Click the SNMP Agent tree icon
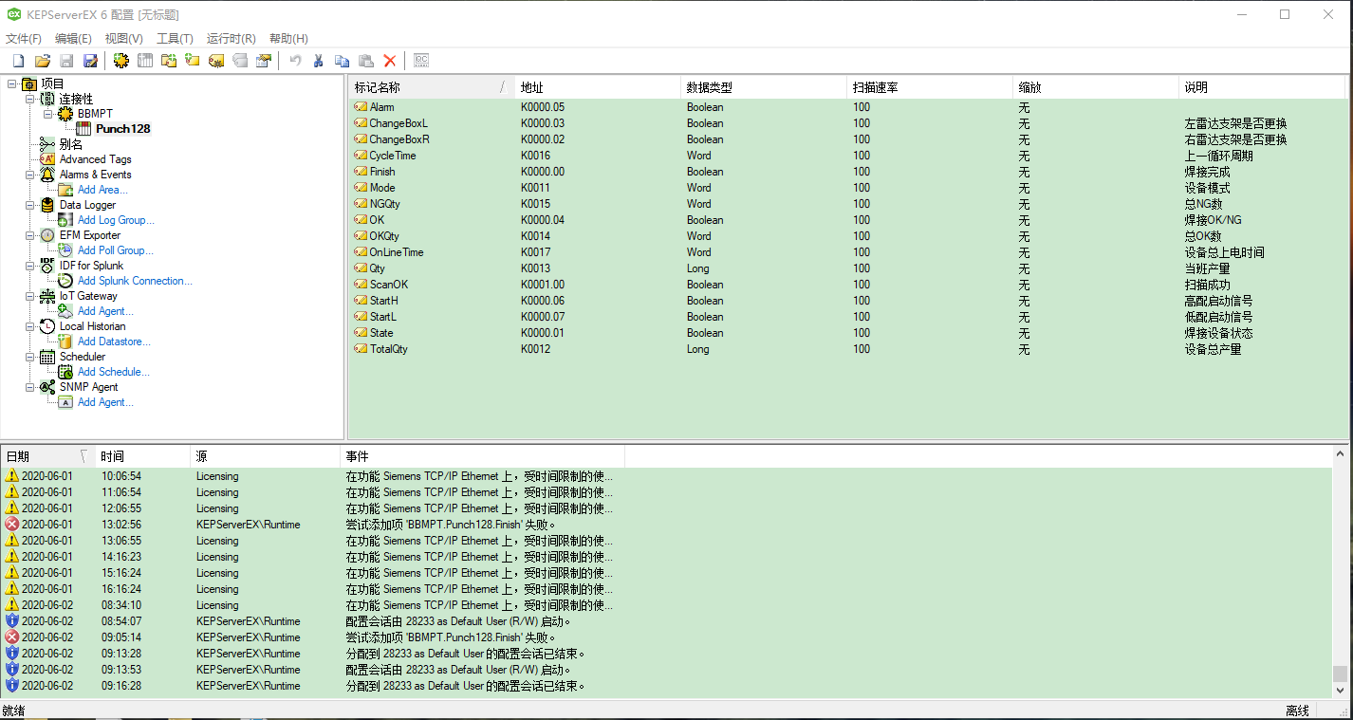This screenshot has height=720, width=1353. coord(47,387)
